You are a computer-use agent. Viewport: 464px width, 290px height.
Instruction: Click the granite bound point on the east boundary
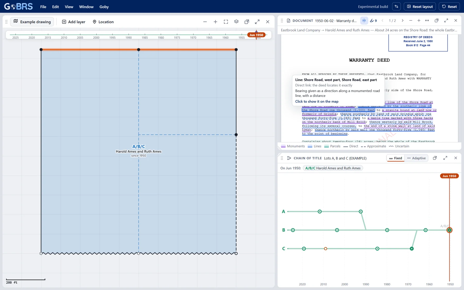click(x=236, y=135)
